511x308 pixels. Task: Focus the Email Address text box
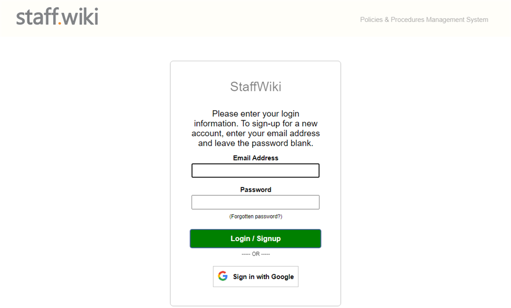255,170
